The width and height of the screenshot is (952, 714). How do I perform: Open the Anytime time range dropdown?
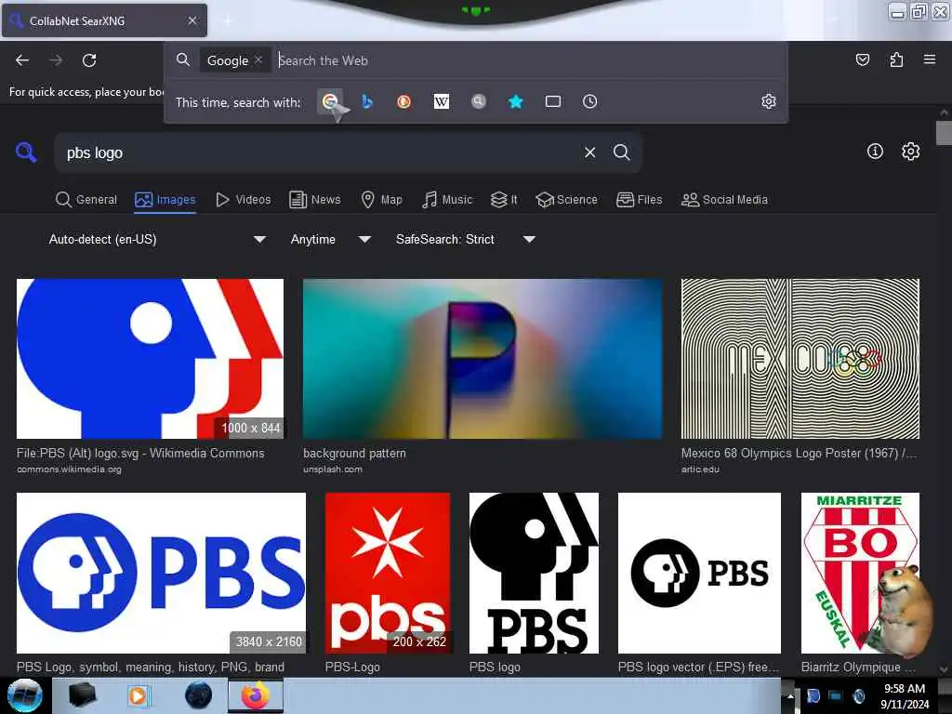click(330, 239)
